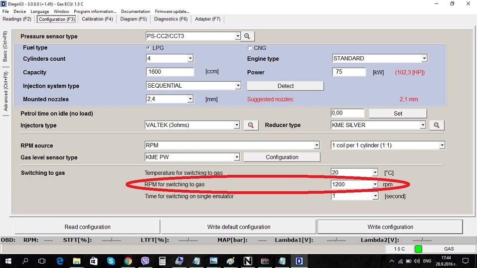Click magnifier next to pressure sensor type
477x268 pixels.
248,36
